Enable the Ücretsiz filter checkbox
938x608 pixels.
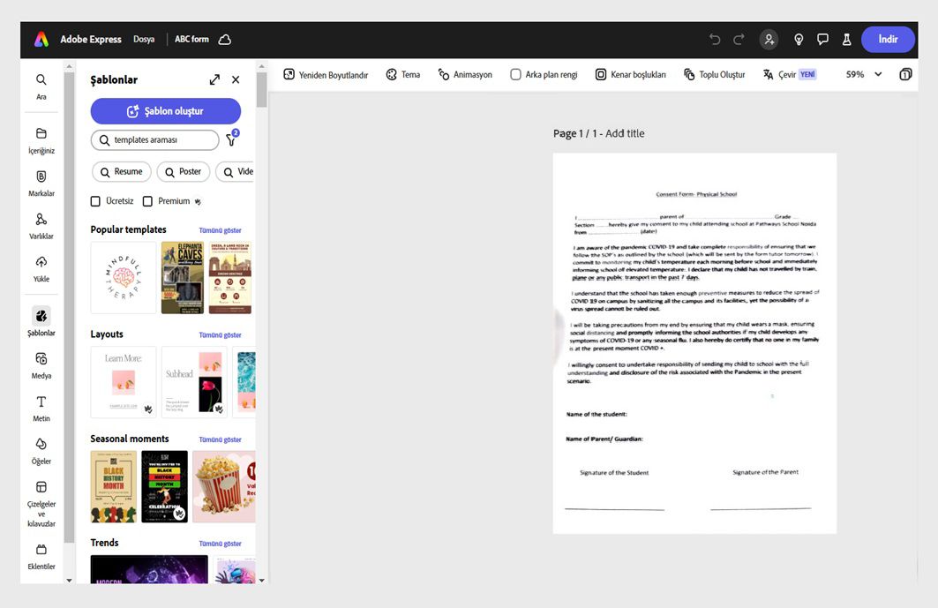pos(95,200)
